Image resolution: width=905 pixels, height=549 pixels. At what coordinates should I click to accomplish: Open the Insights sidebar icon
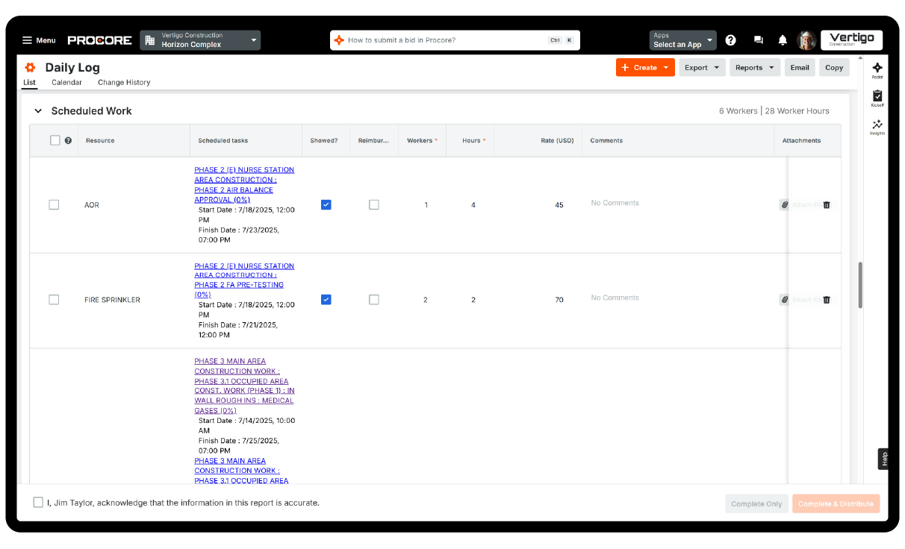coord(877,127)
